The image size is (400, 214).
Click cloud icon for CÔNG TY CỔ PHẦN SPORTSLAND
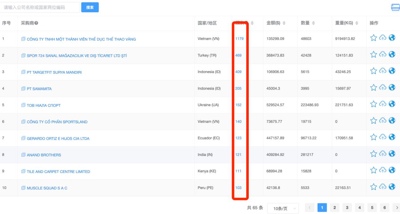[x=383, y=121]
